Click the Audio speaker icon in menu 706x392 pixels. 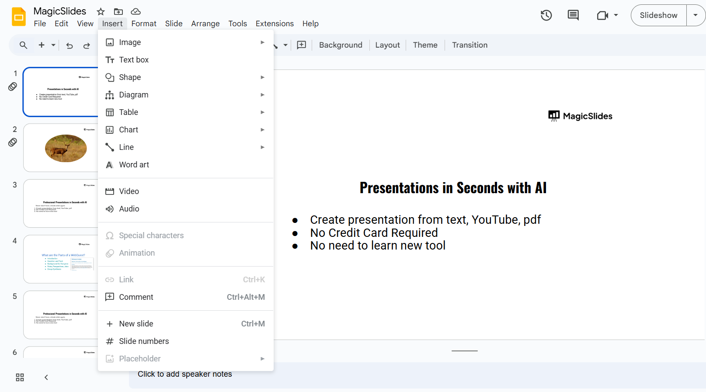point(110,209)
